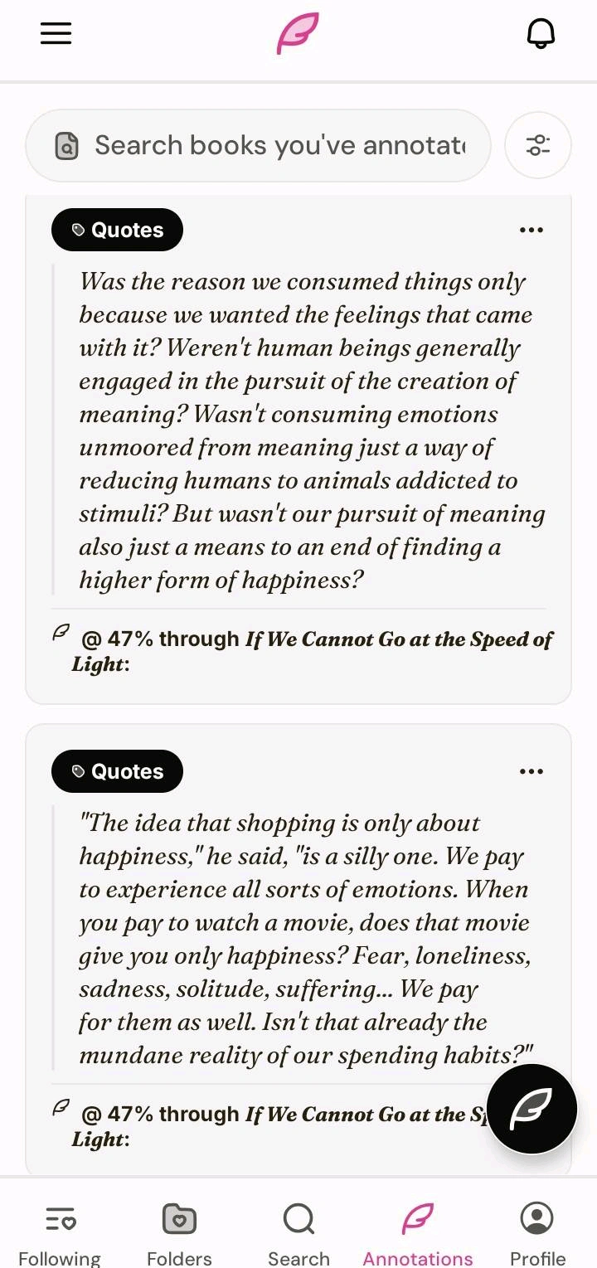Select the Annotations tab
This screenshot has width=597, height=1268.
coord(418,1234)
